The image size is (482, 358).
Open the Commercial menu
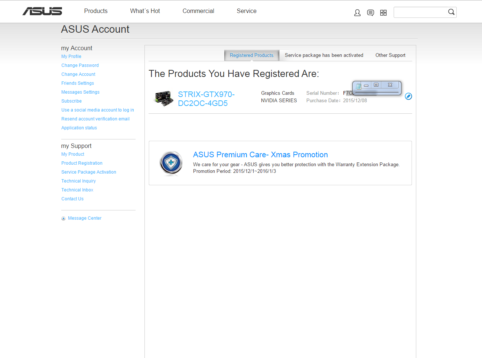(x=198, y=11)
